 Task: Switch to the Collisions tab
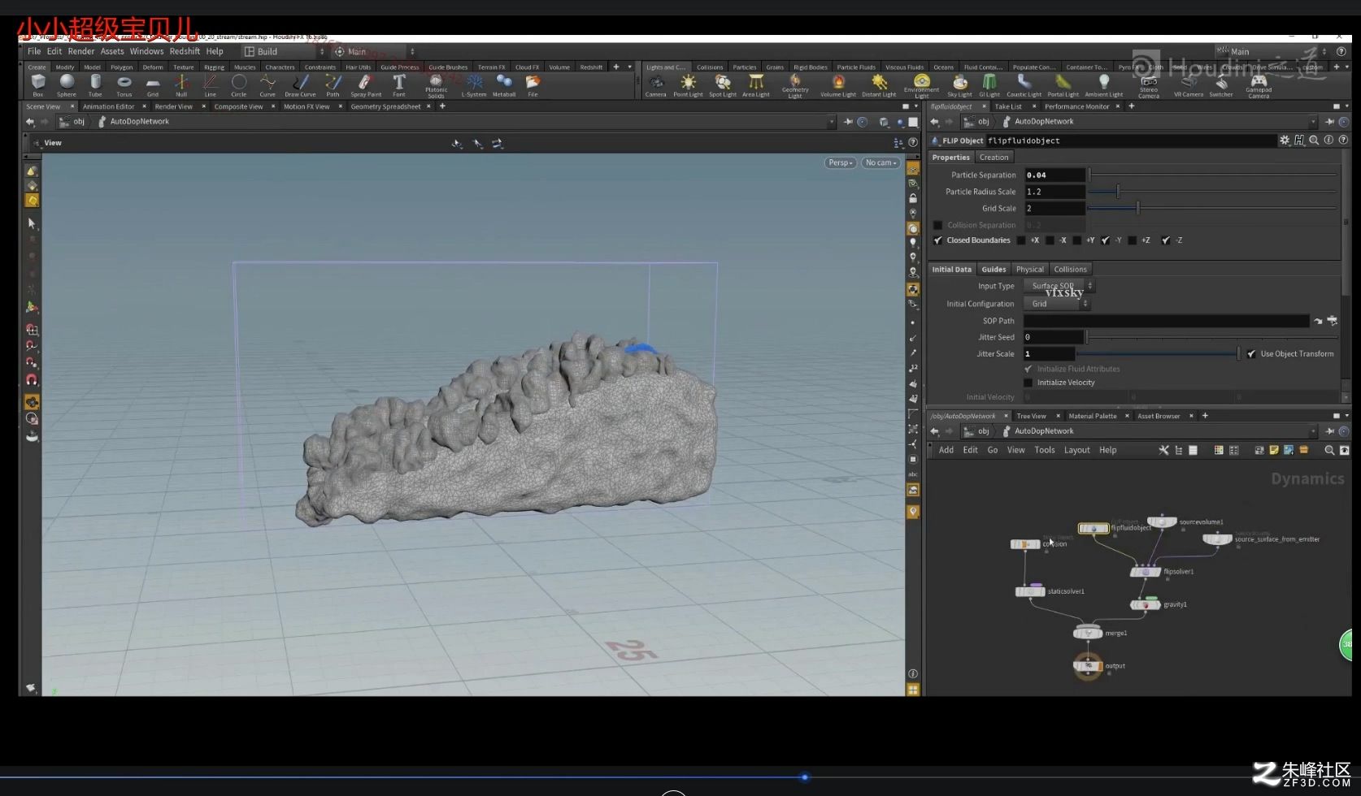click(x=1070, y=270)
